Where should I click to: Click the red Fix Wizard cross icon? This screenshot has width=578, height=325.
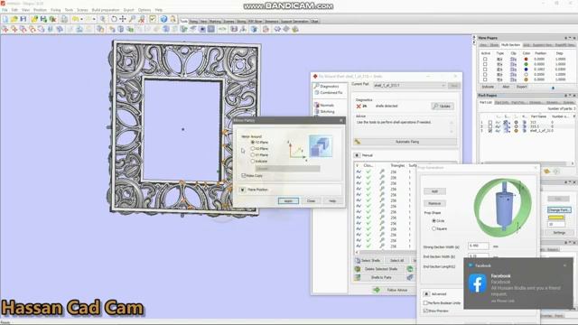pyautogui.click(x=315, y=76)
